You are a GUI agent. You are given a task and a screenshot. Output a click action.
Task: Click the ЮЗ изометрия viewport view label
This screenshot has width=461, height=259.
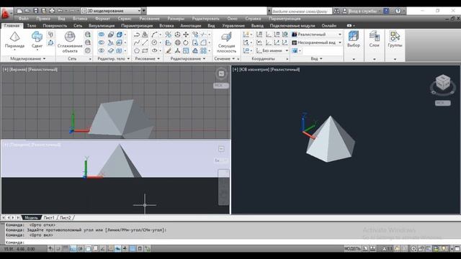click(x=254, y=70)
